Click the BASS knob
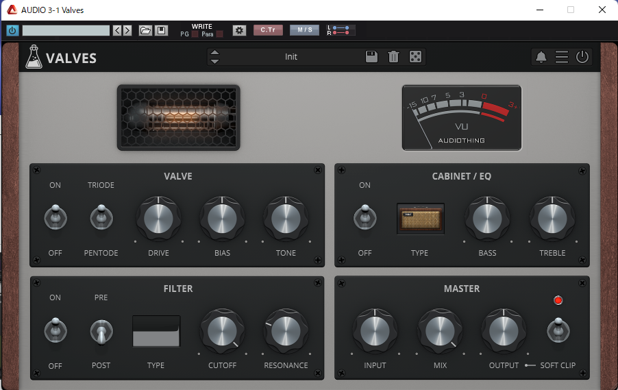Image resolution: width=618 pixels, height=390 pixels. click(x=487, y=219)
